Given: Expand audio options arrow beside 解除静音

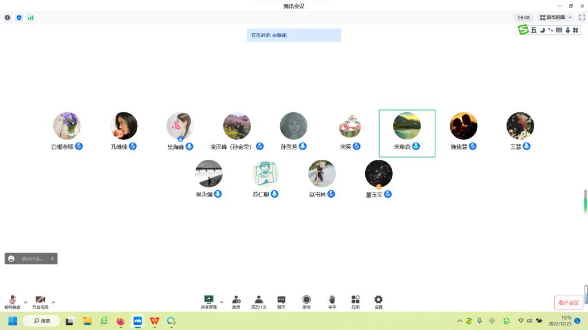Looking at the screenshot, I should pos(25,302).
